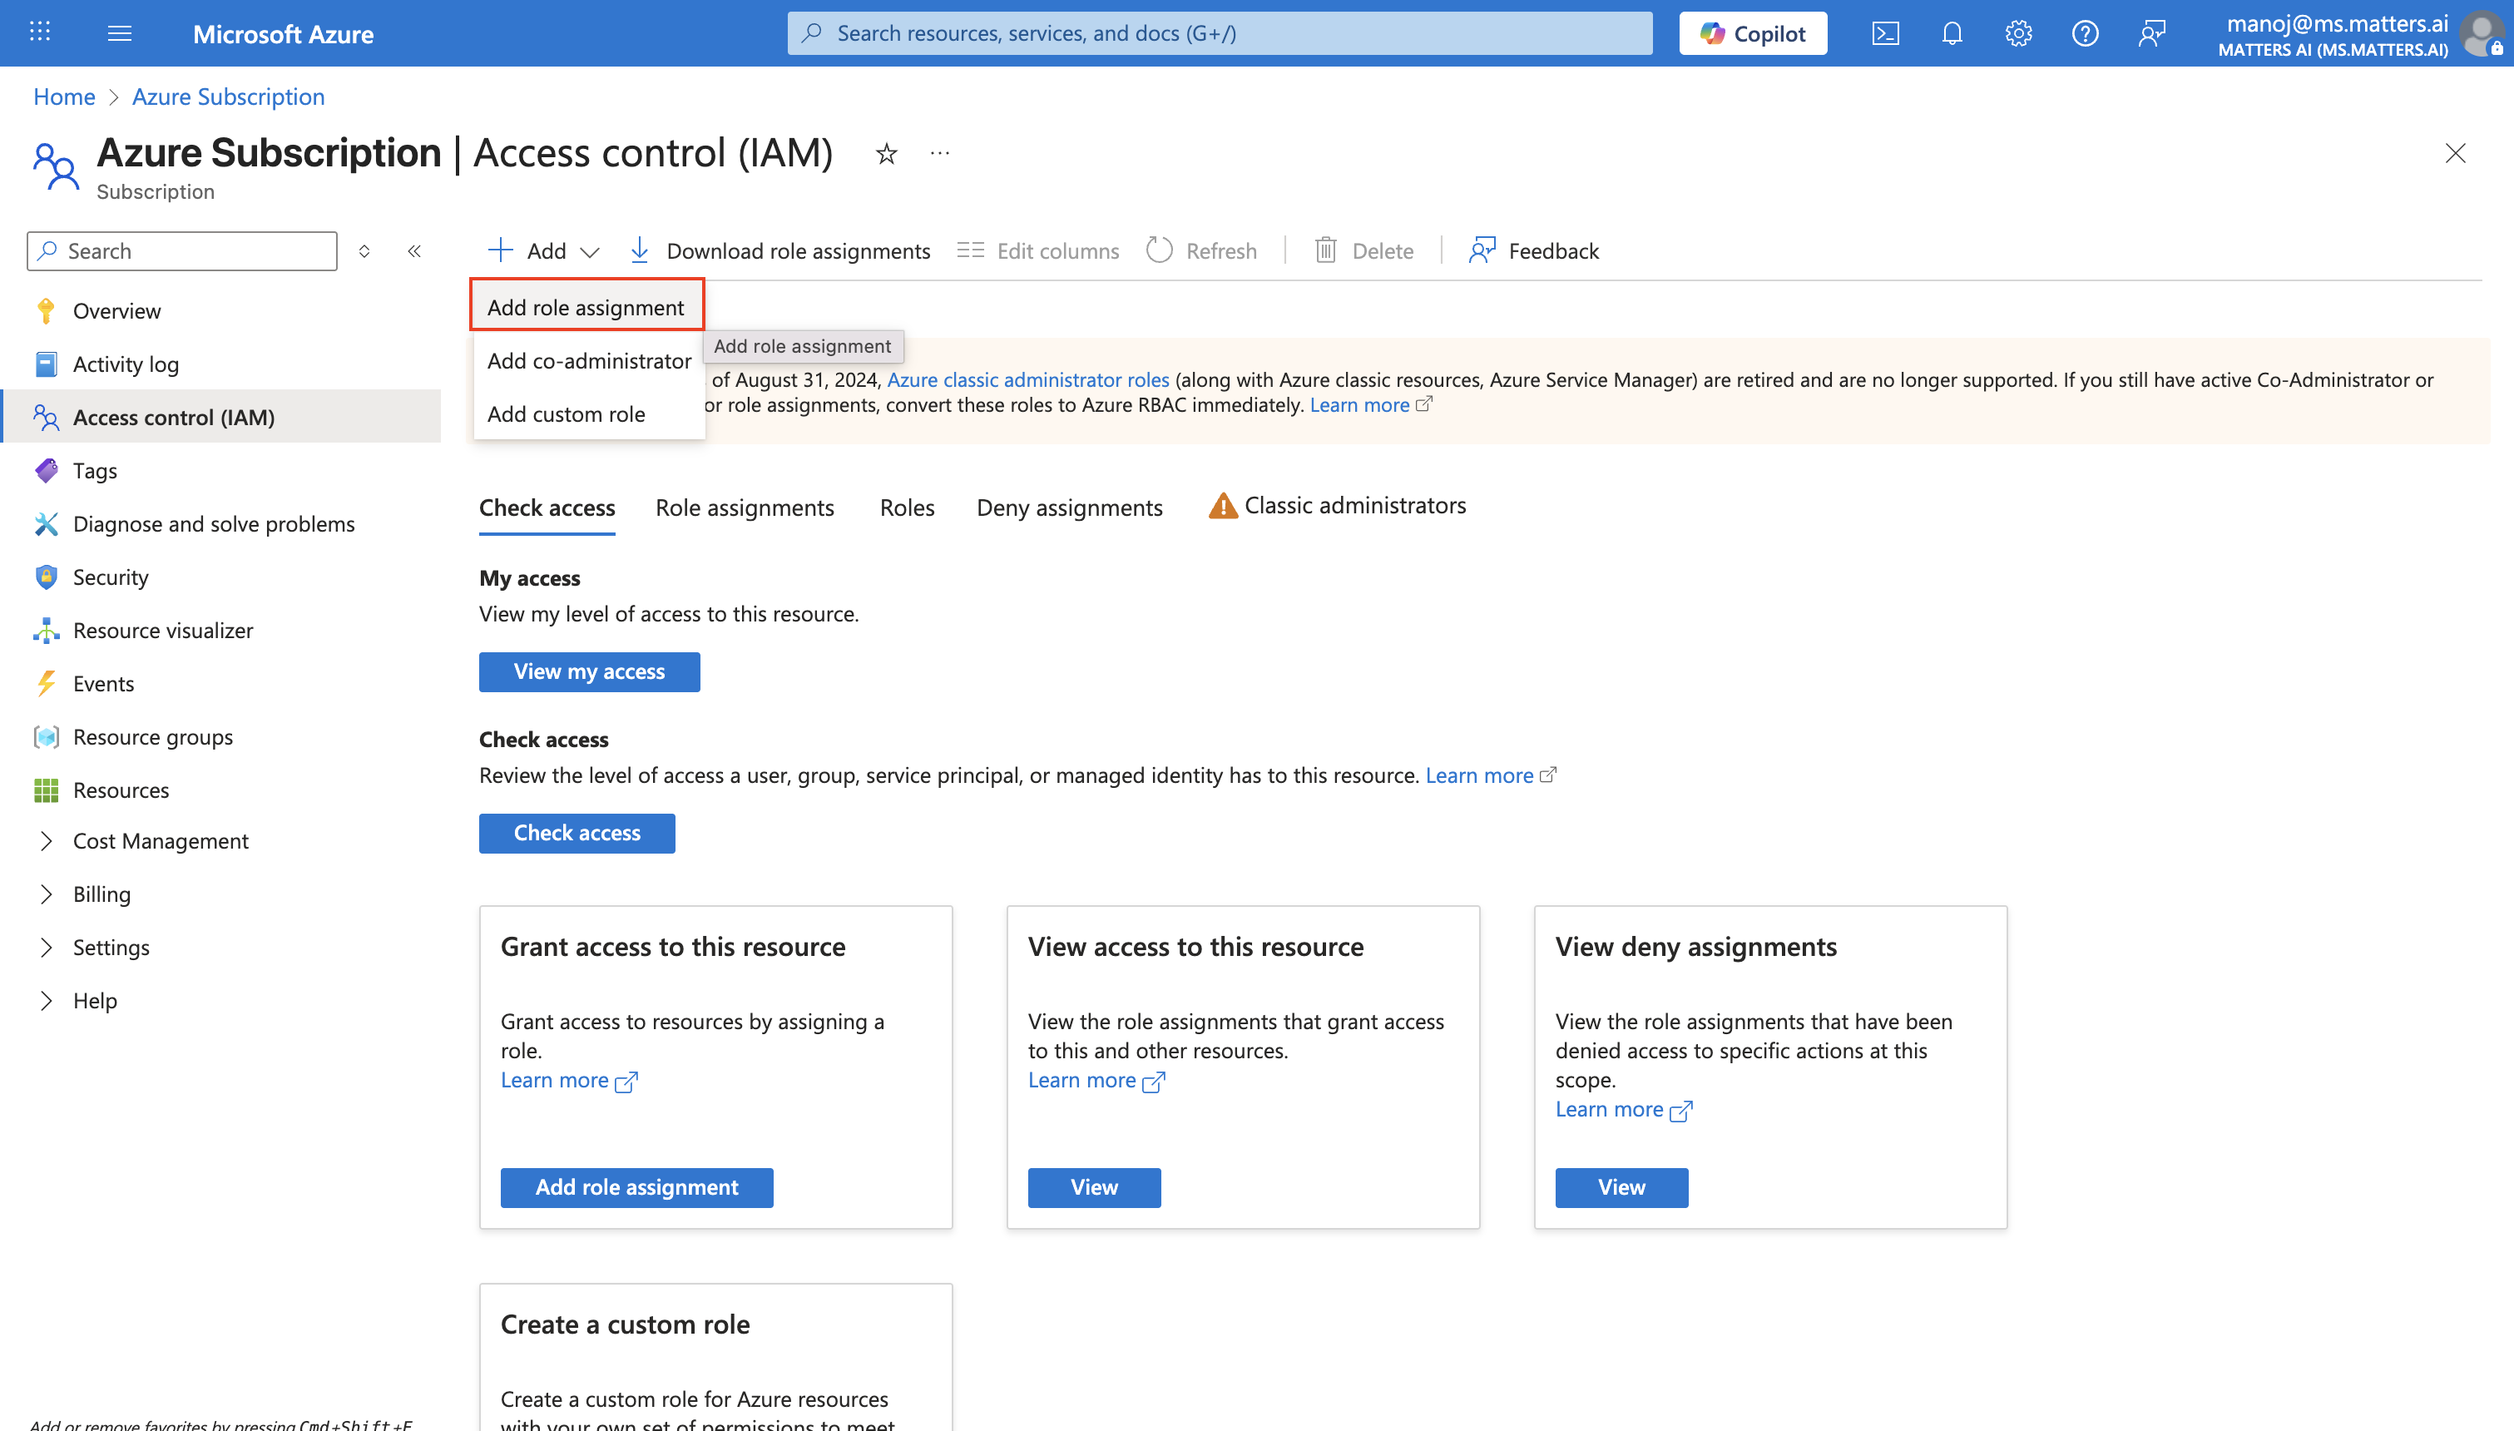Open the notifications bell

click(1952, 33)
